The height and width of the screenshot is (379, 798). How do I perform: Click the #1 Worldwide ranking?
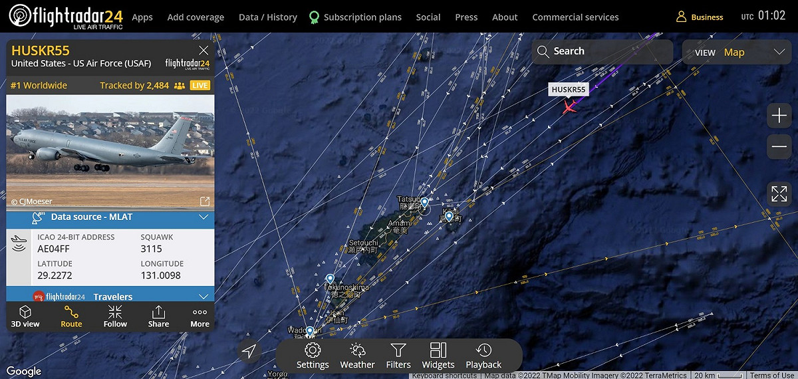pos(39,85)
